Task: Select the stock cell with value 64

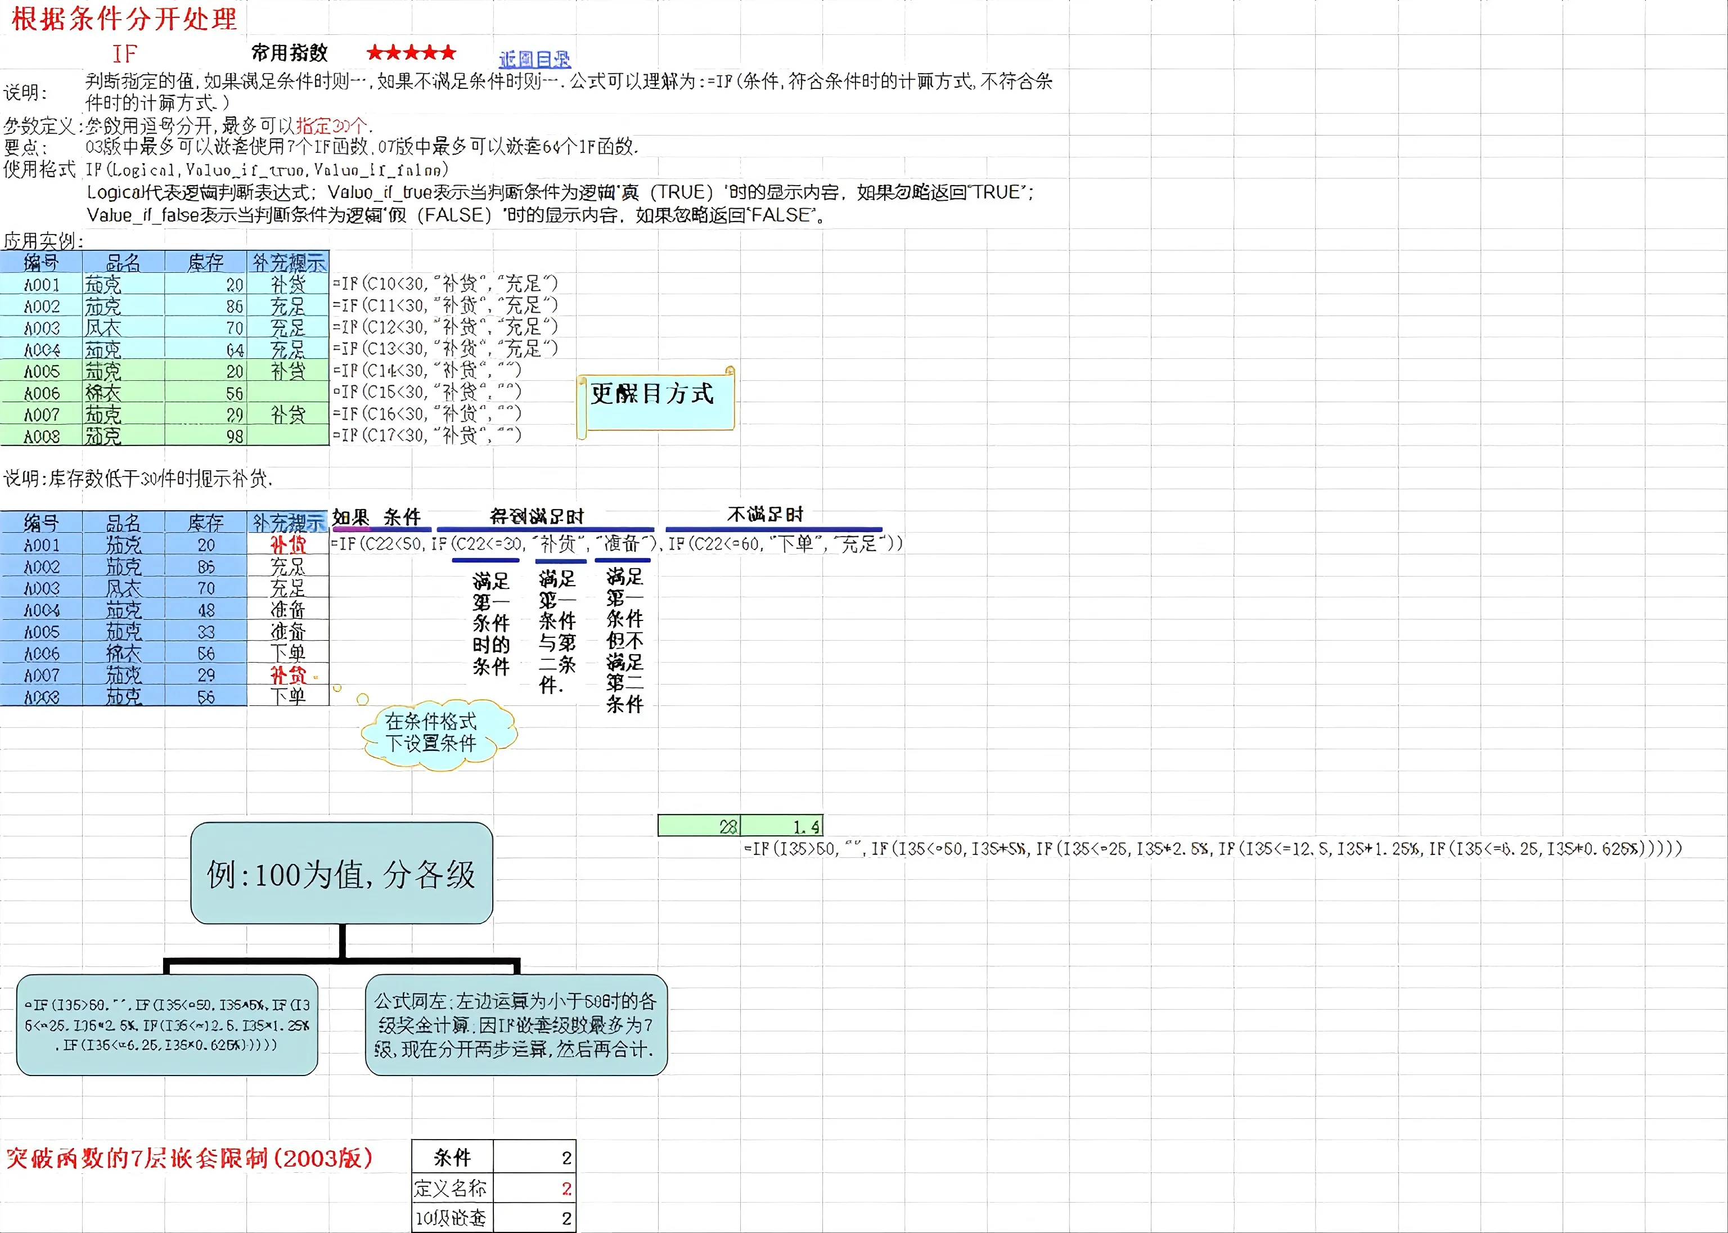Action: (206, 349)
